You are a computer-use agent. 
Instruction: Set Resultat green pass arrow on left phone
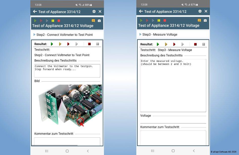pos(52,44)
